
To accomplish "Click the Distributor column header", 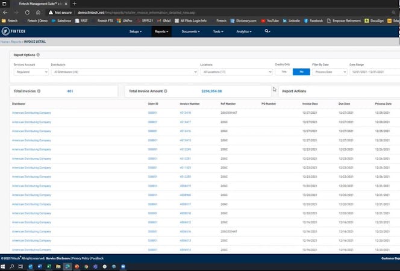I will click(19, 104).
